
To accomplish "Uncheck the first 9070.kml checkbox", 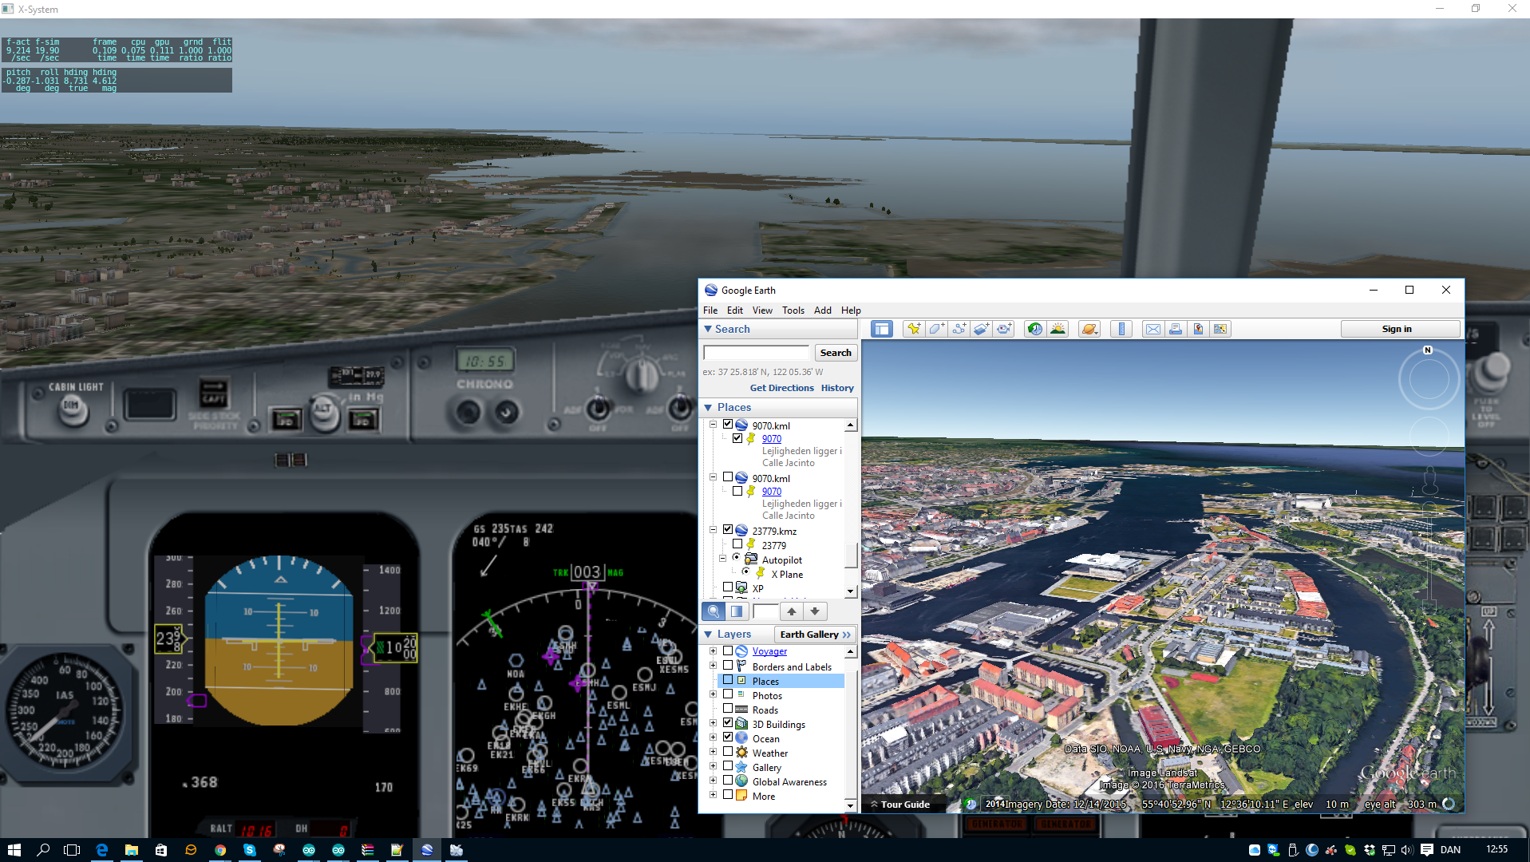I will [728, 425].
